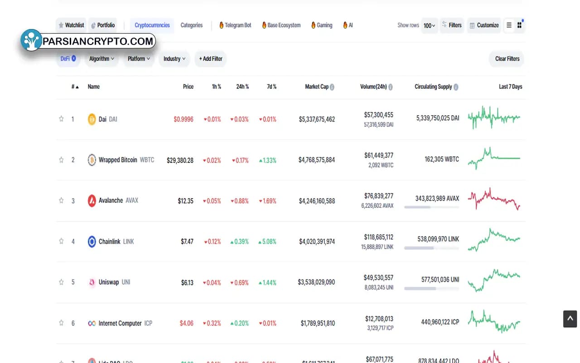Click the Filters button
Viewport: 580px width, 363px height.
[452, 25]
